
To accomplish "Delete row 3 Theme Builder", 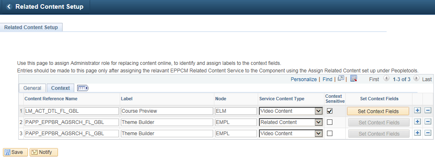I will tap(428, 133).
